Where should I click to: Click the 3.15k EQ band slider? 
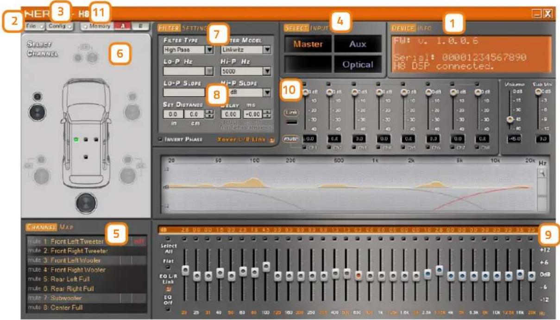[439, 270]
